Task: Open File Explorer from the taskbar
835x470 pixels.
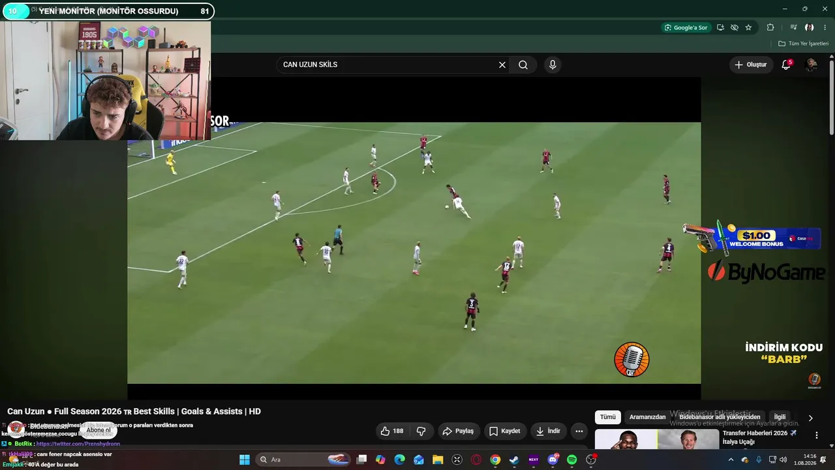Action: tap(438, 460)
